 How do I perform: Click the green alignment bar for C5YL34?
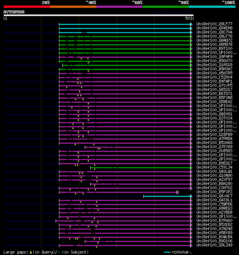click(x=140, y=168)
